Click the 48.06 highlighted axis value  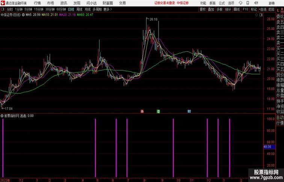tap(269, 147)
